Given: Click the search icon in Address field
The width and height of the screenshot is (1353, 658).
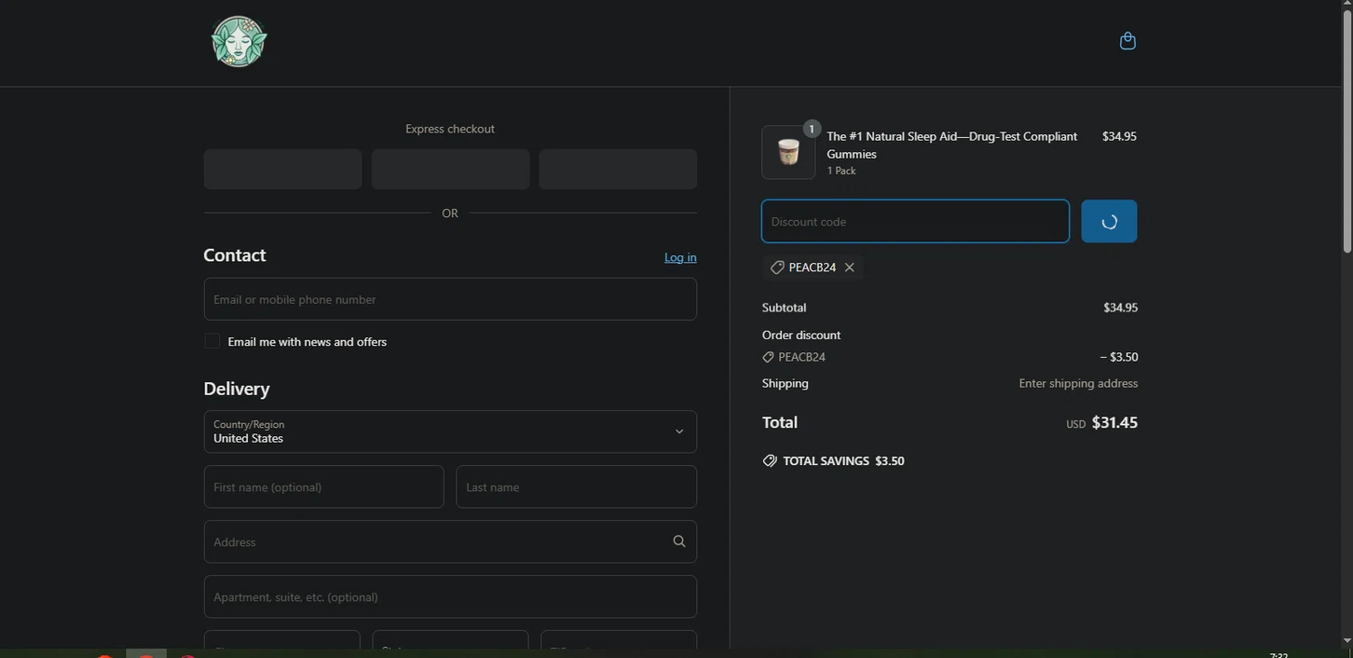Looking at the screenshot, I should [679, 542].
